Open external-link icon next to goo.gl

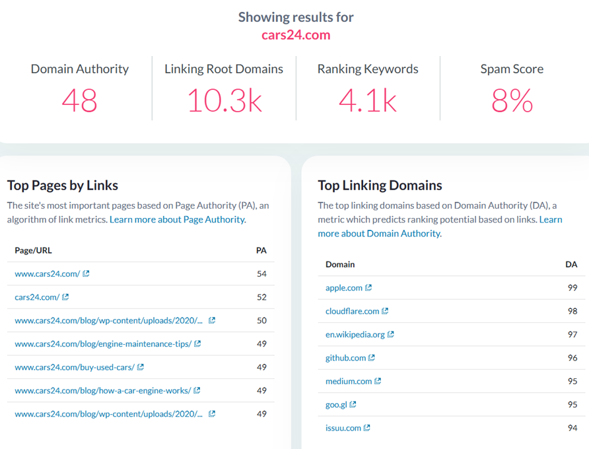click(353, 405)
